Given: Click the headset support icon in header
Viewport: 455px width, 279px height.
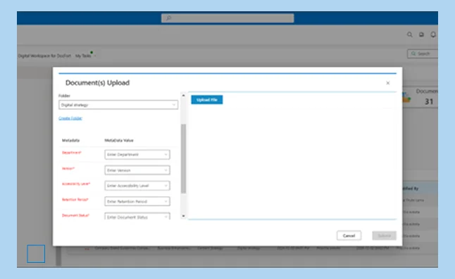Looking at the screenshot, I should [421, 34].
